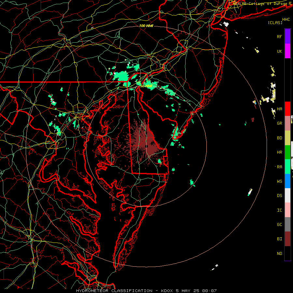Select the light pink IC legend swatch
This screenshot has height=293, width=293.
tap(287, 210)
